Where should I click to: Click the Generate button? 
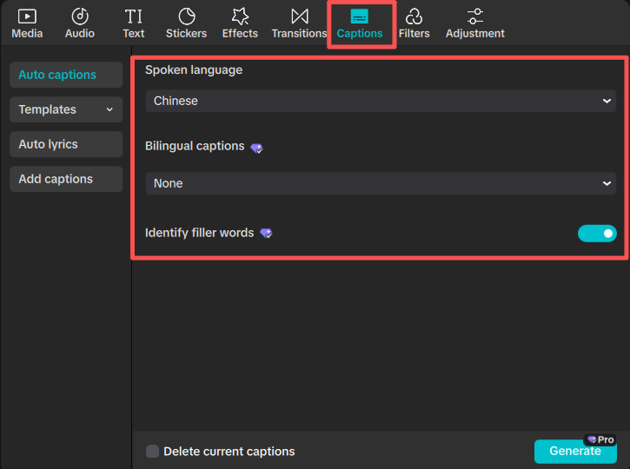[x=575, y=452]
